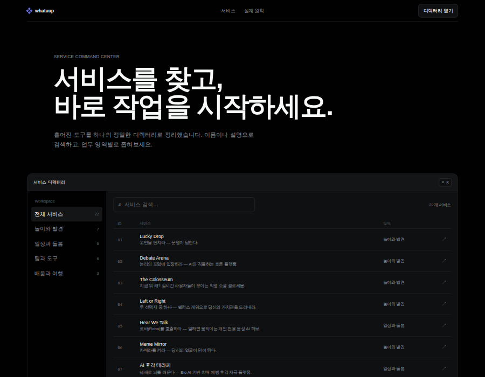Screen dimensions: 485x377
Task: Click The Colosseum service name
Action: (156, 280)
